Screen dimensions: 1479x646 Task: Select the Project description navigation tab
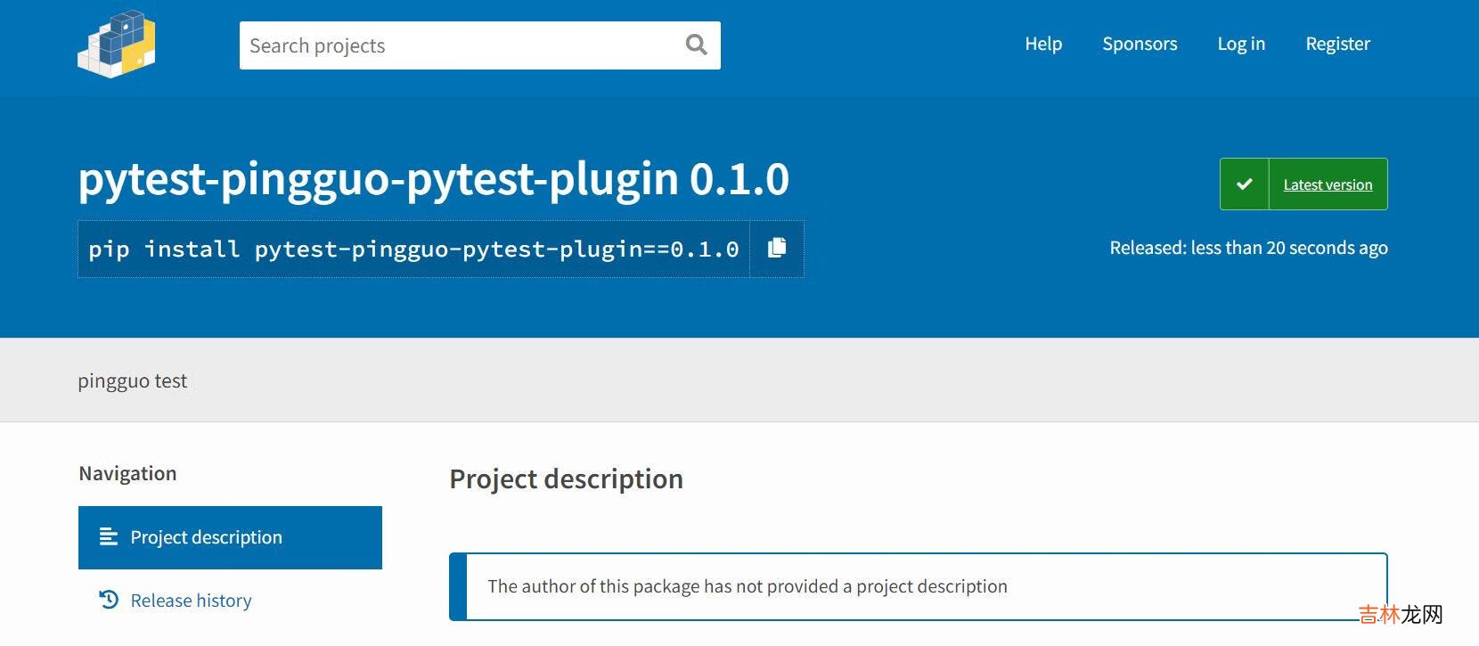coord(230,537)
